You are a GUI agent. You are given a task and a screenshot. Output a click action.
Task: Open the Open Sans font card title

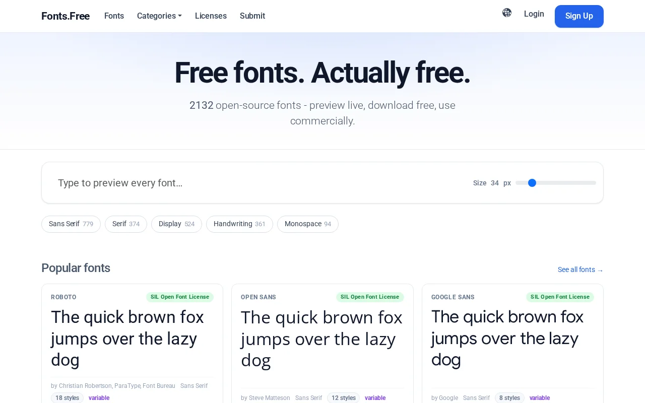pyautogui.click(x=259, y=297)
